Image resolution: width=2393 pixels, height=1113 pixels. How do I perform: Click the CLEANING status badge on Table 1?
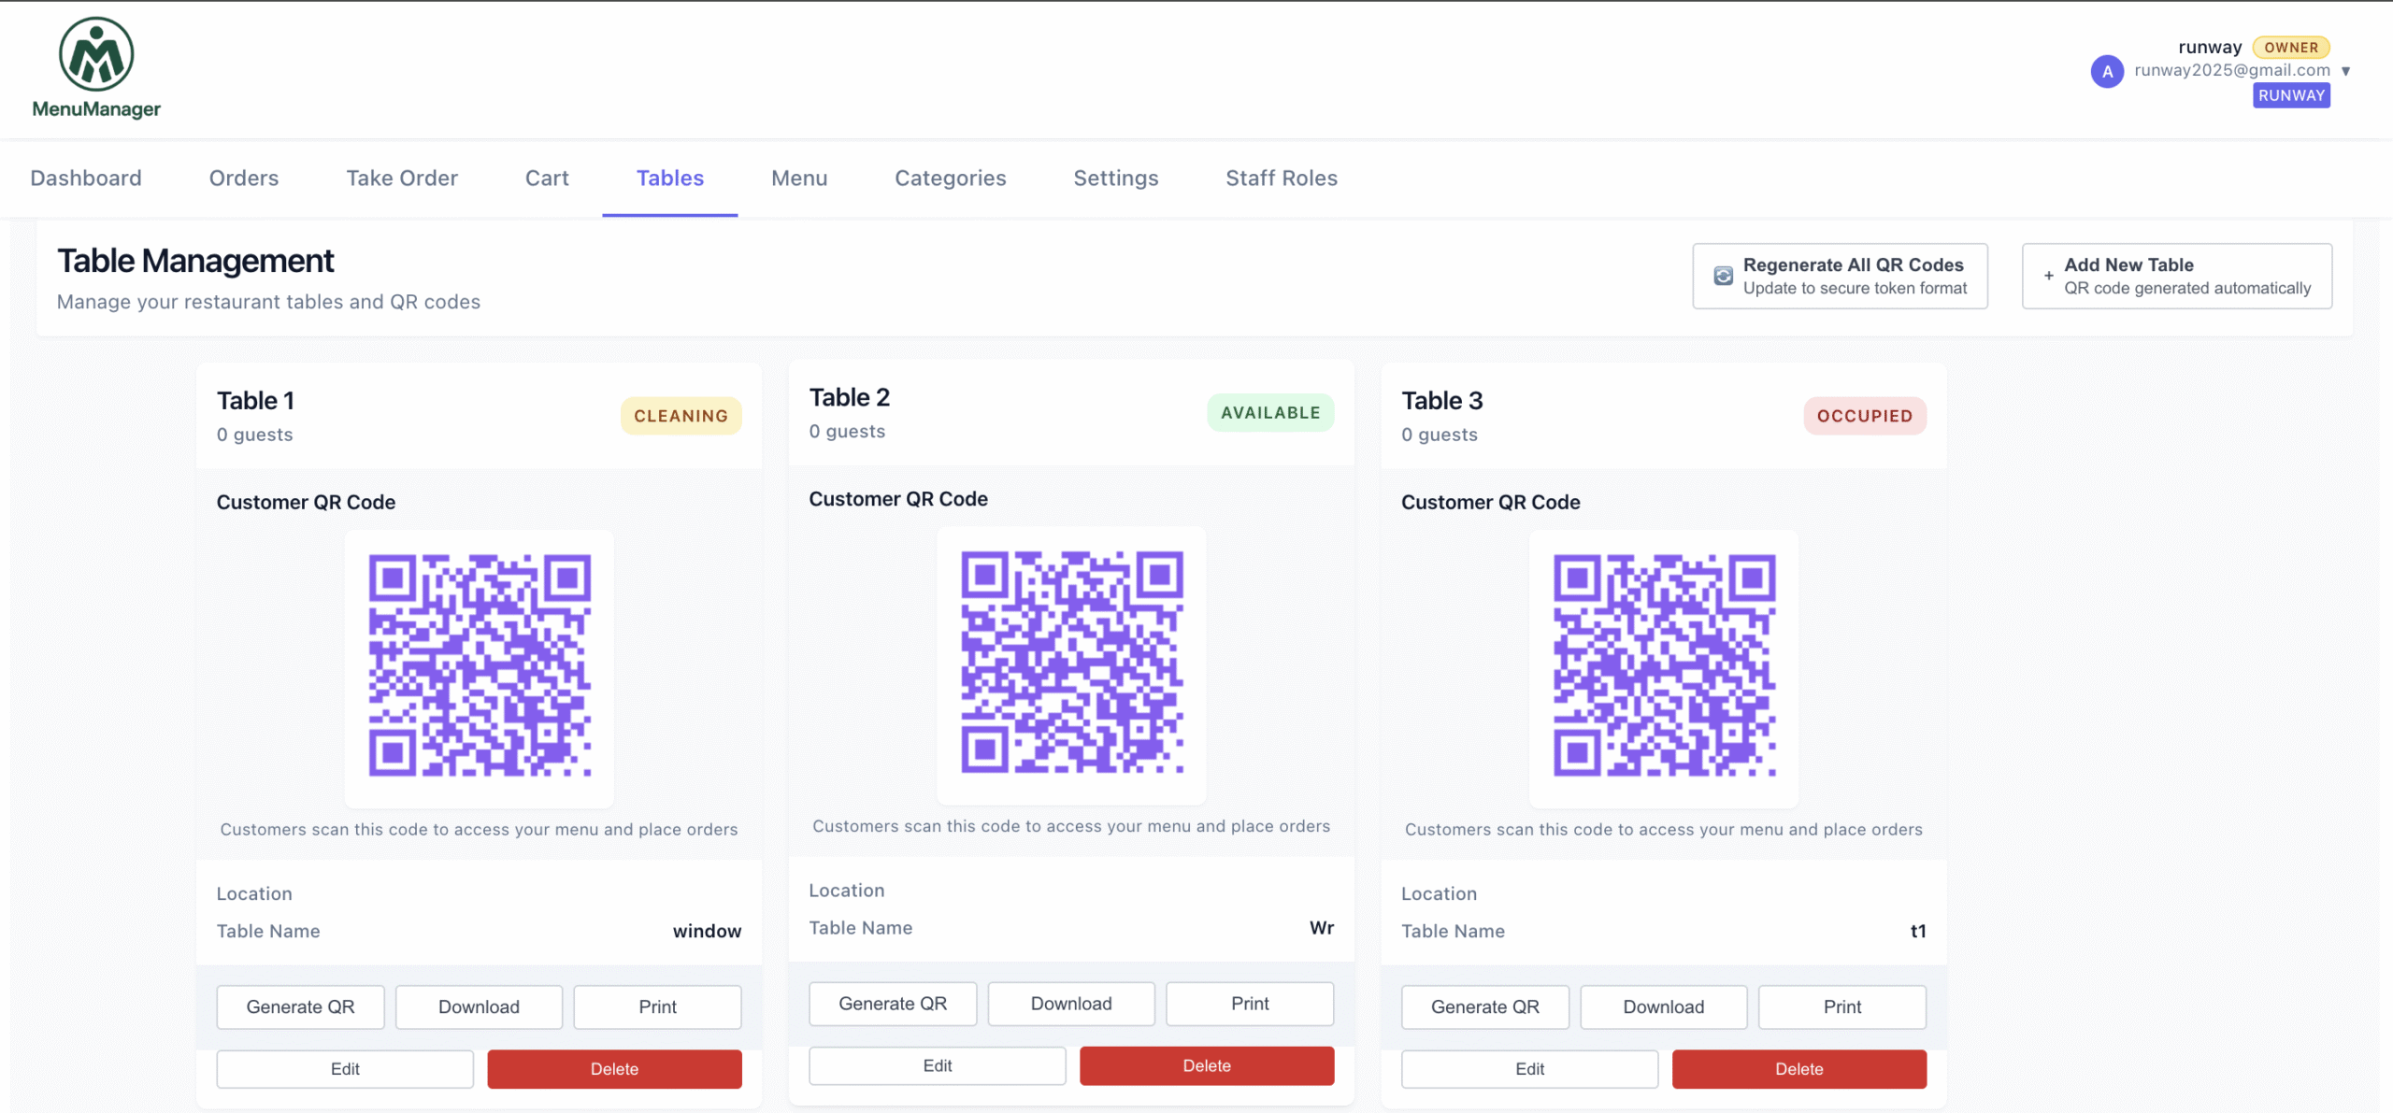click(x=681, y=416)
